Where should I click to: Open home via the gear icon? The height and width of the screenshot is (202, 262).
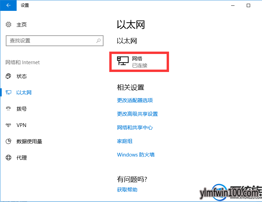pyautogui.click(x=8, y=24)
